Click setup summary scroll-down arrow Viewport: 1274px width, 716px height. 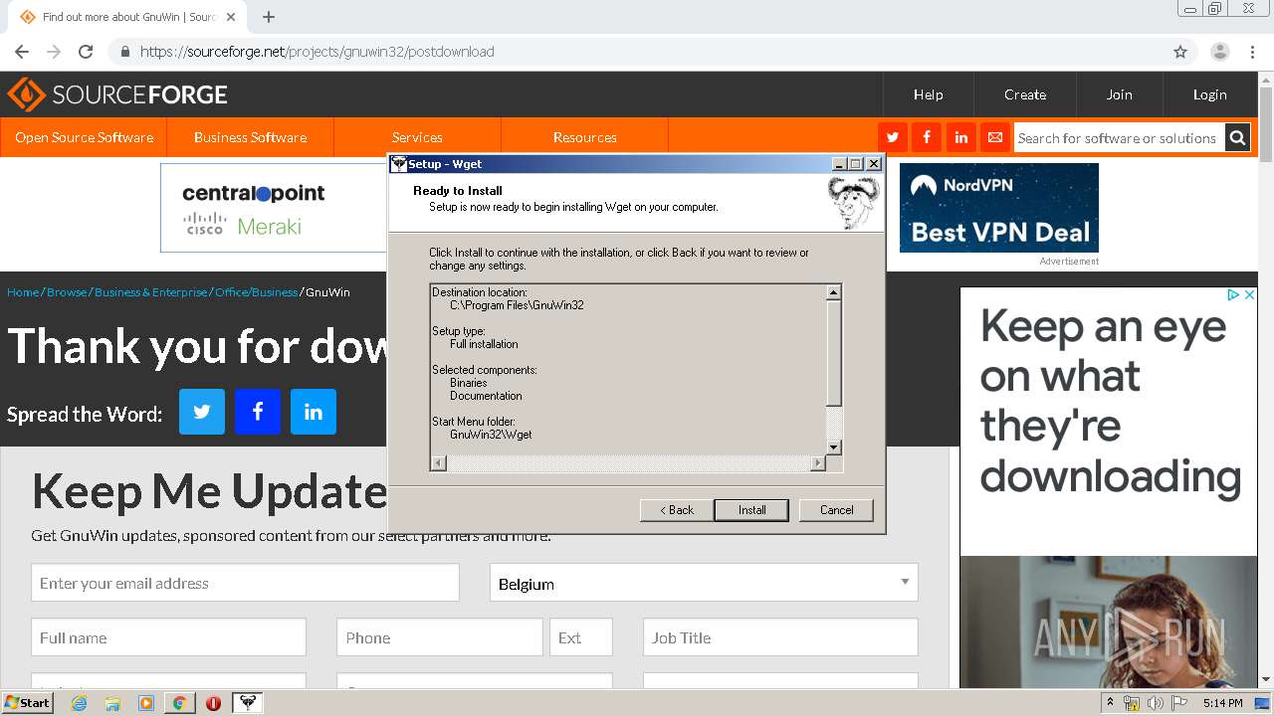tap(834, 447)
